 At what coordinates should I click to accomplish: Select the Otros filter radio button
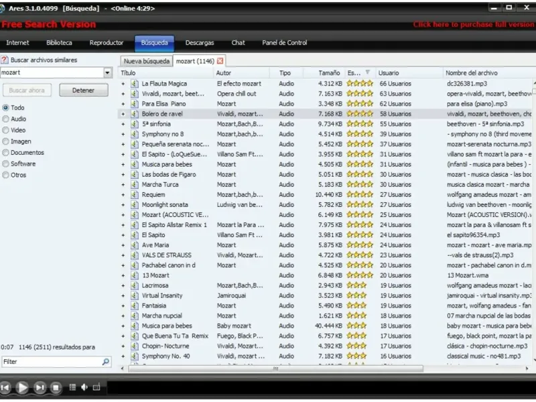[5, 175]
